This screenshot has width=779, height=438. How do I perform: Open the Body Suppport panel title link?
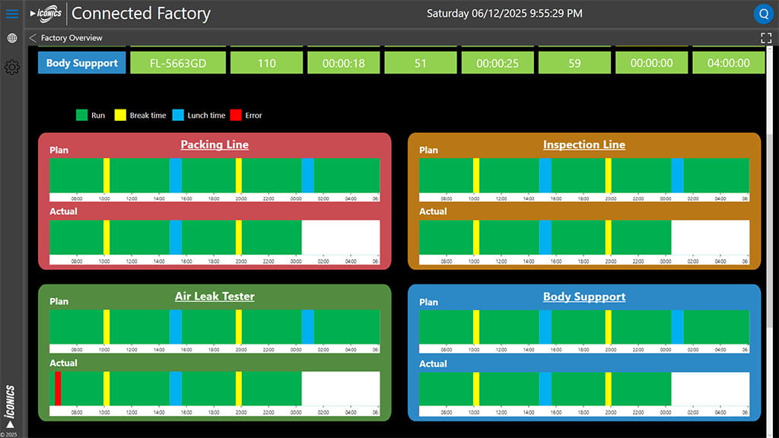(x=583, y=297)
